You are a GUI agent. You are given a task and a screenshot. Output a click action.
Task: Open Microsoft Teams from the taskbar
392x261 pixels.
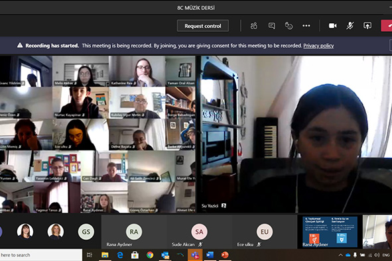(195, 255)
